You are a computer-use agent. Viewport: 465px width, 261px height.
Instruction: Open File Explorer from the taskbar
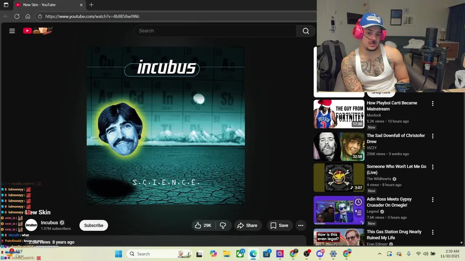227,254
